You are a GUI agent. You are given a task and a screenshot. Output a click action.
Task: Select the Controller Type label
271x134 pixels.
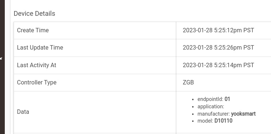(37, 82)
